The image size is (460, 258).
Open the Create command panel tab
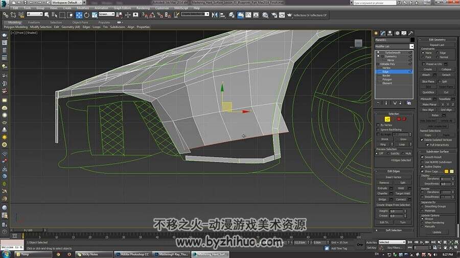click(376, 33)
